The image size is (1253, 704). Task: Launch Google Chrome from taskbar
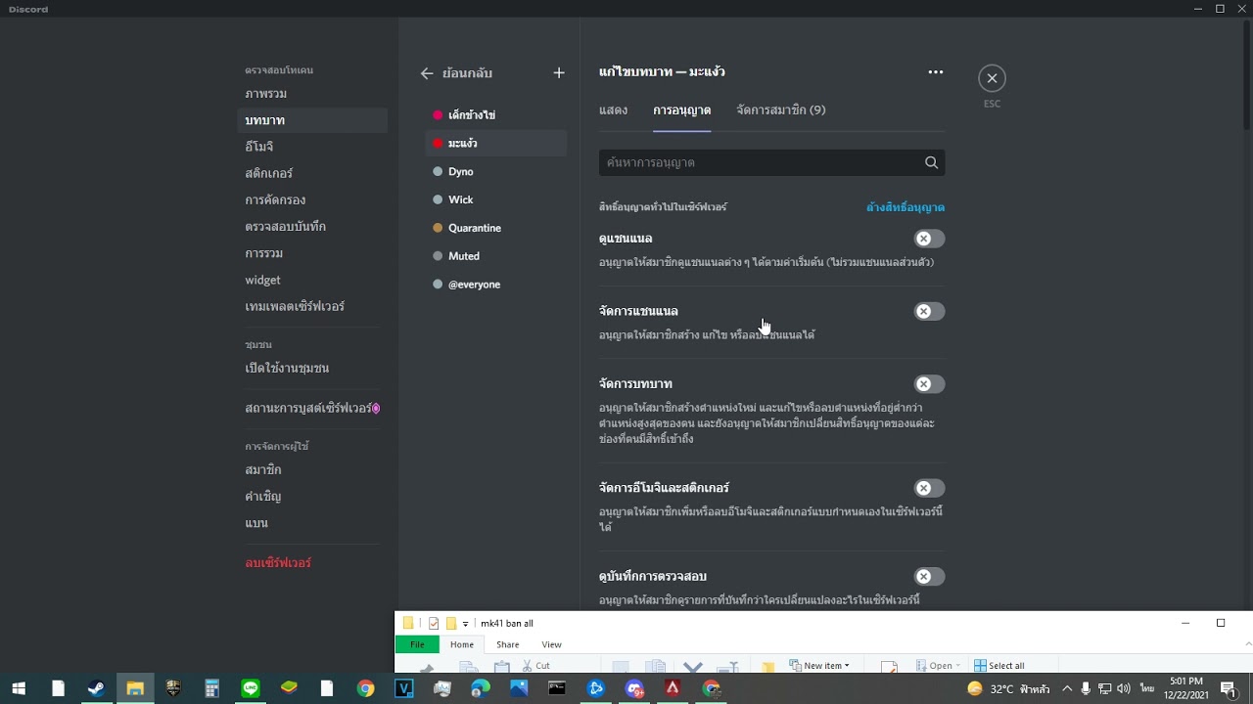pos(365,688)
